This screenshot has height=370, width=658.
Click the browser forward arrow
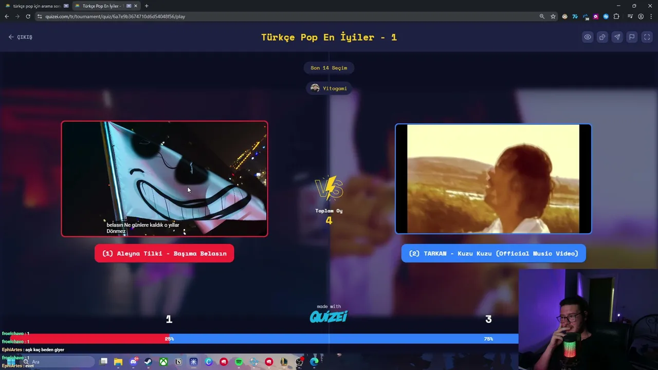17,16
